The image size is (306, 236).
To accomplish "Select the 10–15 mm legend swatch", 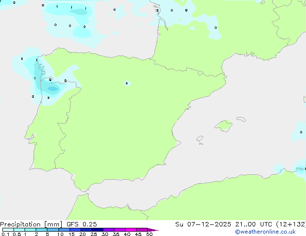I will (x=64, y=230).
